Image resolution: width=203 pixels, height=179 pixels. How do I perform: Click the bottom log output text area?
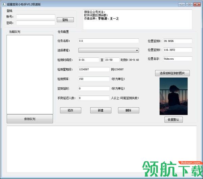[x=101, y=149]
